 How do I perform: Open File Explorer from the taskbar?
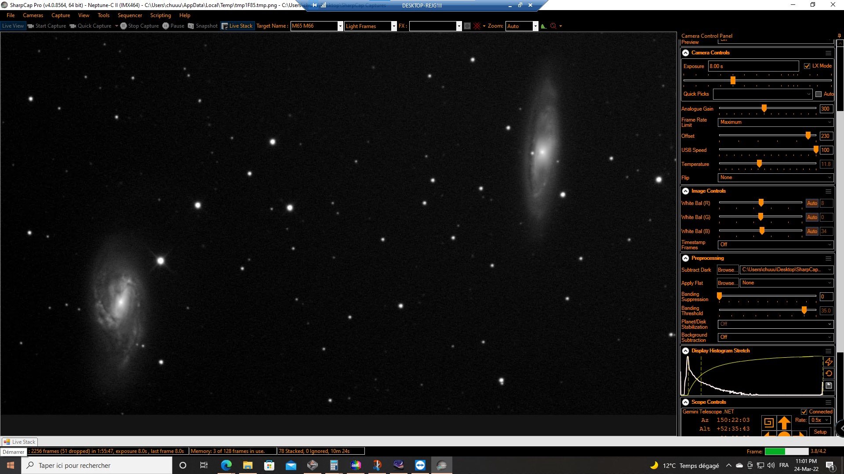pyautogui.click(x=247, y=465)
